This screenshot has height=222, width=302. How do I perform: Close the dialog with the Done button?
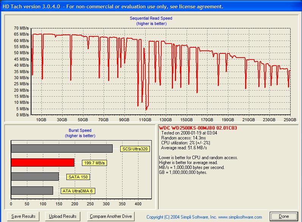(284, 216)
